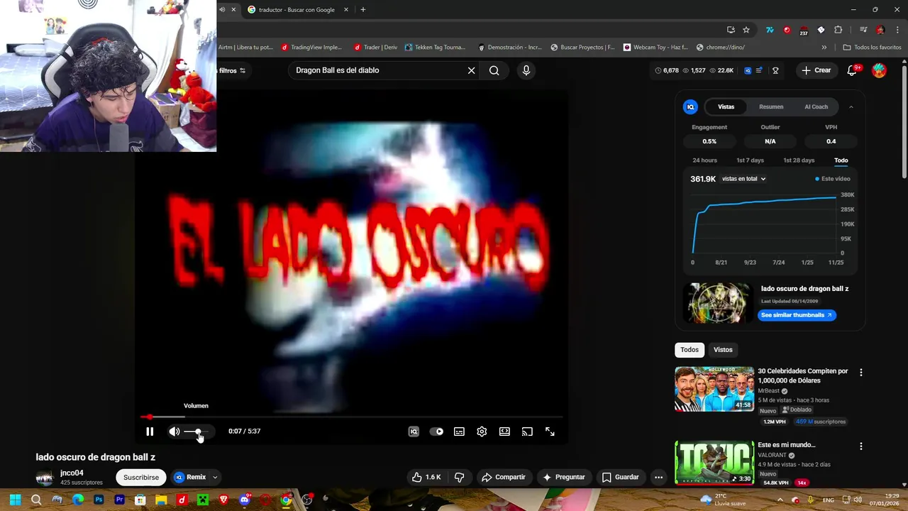Open the vidIQ icon in YouTube header
Screen dimensions: 908x511
point(748,70)
